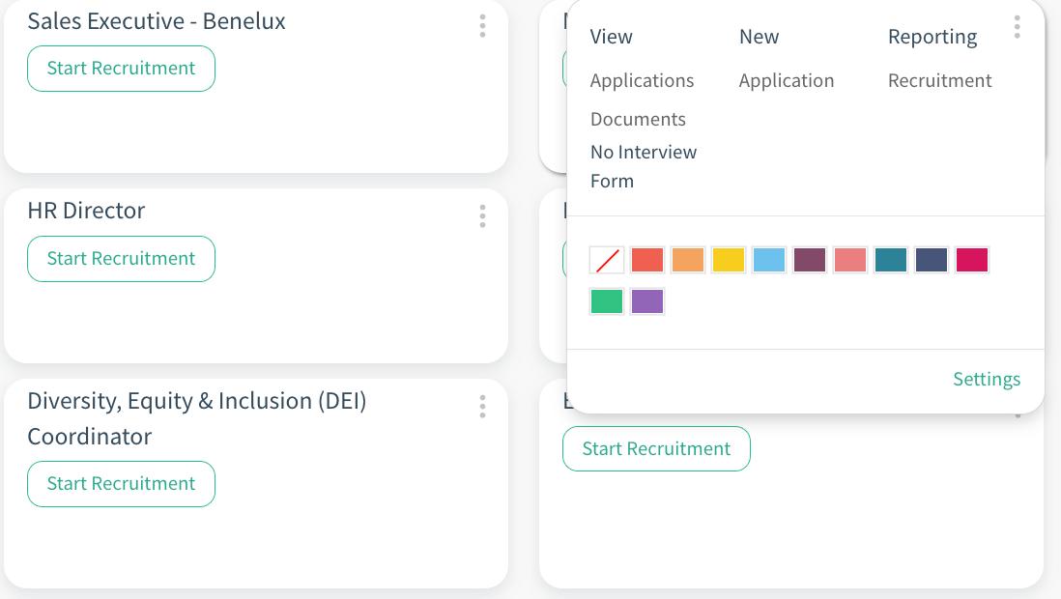Open kebab menu for Sales Executive - Benelux
1061x599 pixels.
pyautogui.click(x=482, y=26)
